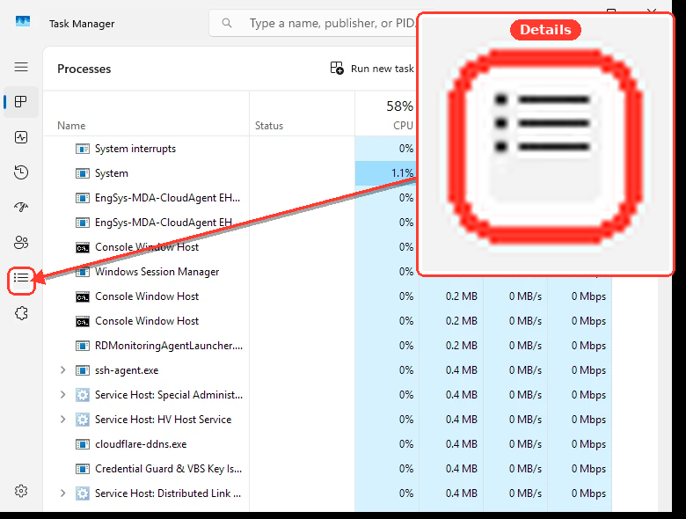Click the Run new task button
Image resolution: width=686 pixels, height=519 pixels.
coord(372,69)
